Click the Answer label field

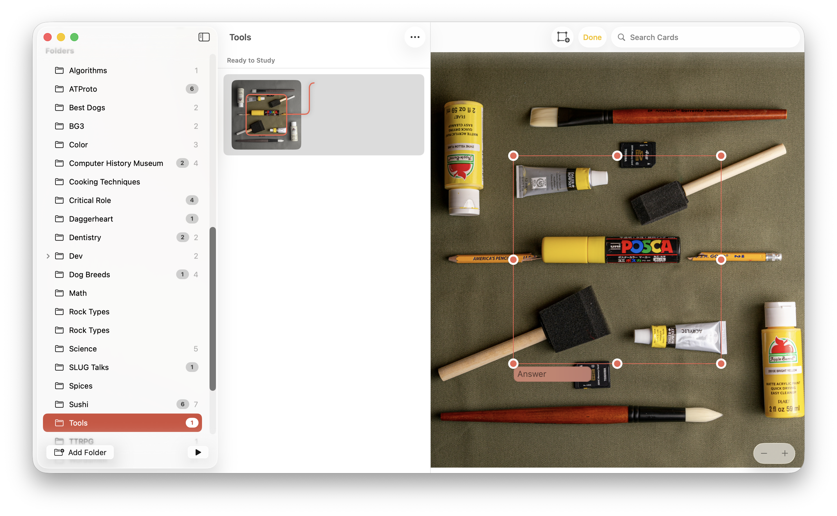(552, 374)
